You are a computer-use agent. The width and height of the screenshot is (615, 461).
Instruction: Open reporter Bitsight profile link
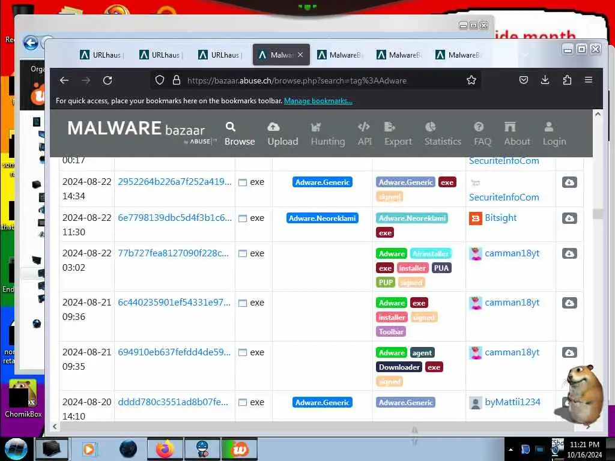[x=500, y=218]
